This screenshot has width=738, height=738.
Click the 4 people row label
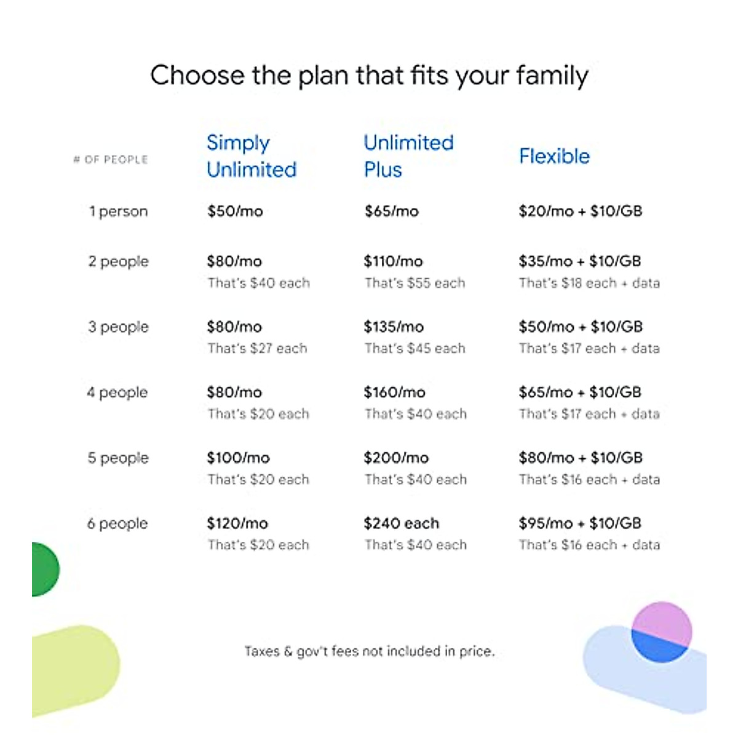(117, 392)
